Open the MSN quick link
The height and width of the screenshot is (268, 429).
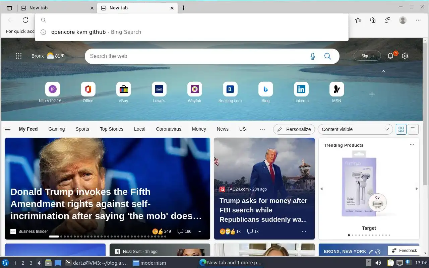point(336,92)
